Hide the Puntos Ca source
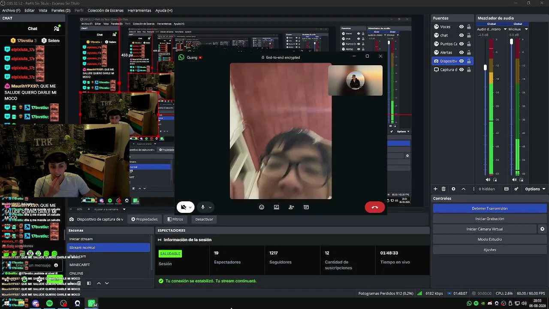This screenshot has height=309, width=549. pos(462,44)
